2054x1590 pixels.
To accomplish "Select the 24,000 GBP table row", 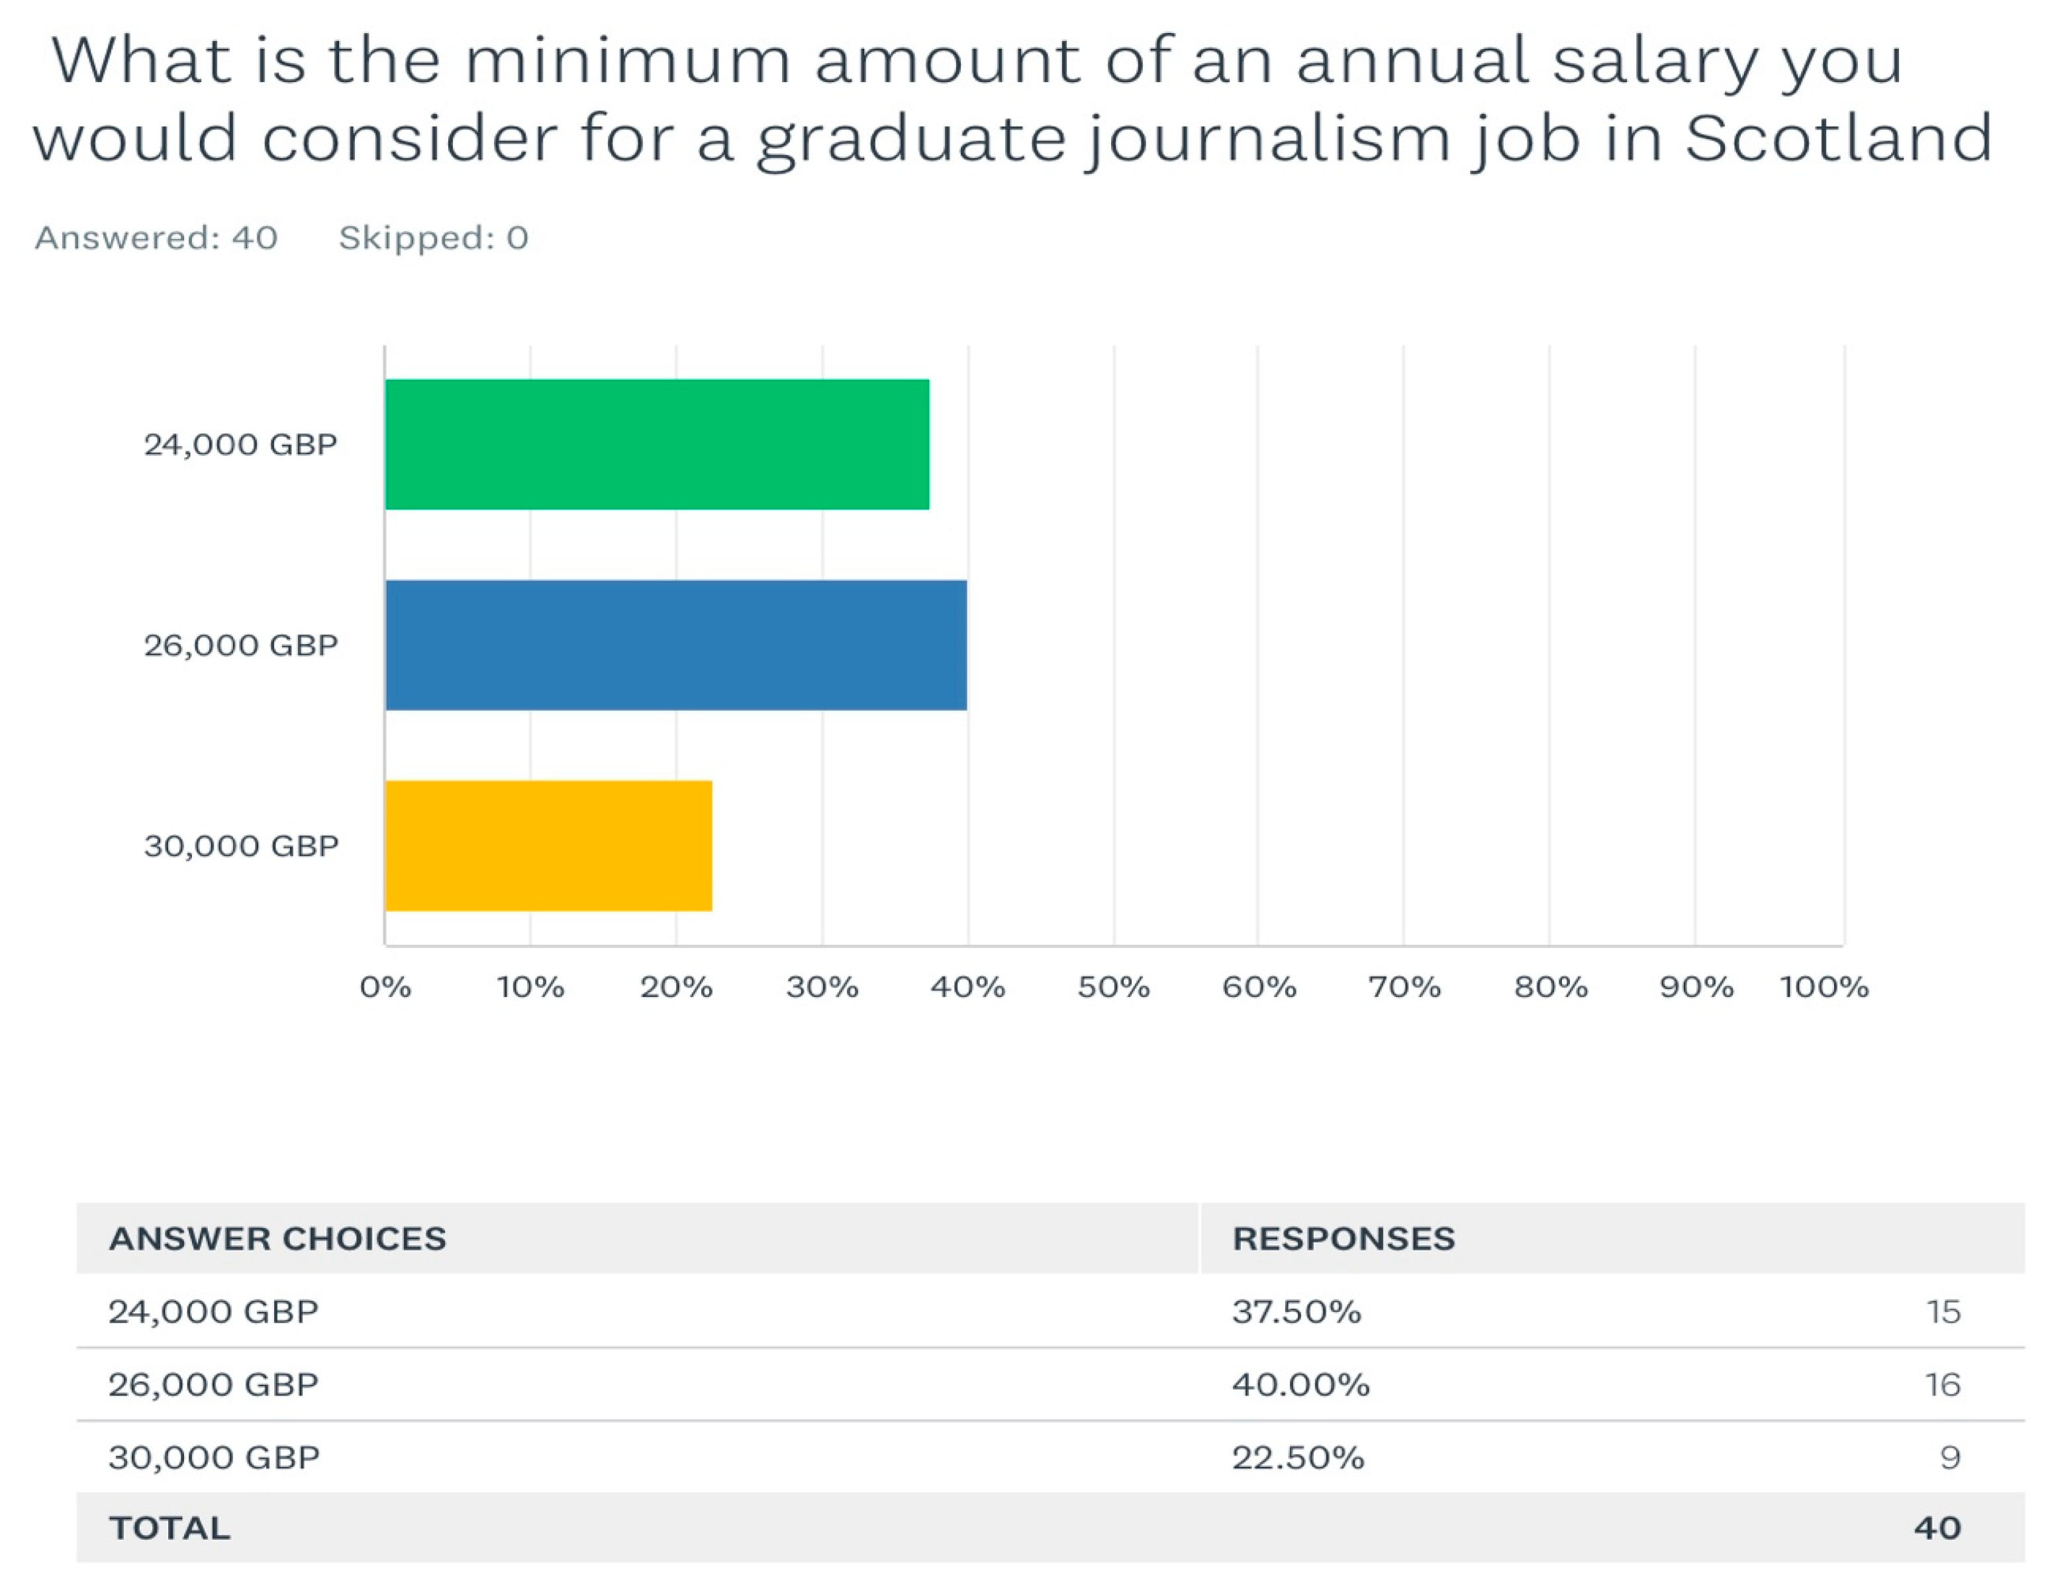I will coord(1051,1311).
